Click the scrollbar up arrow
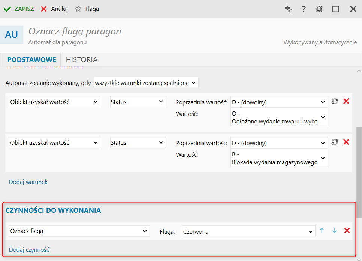The image size is (362, 261). [x=359, y=71]
